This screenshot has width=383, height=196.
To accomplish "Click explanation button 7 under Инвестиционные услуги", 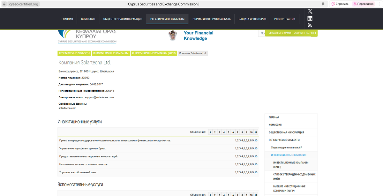I will tap(238, 132).
